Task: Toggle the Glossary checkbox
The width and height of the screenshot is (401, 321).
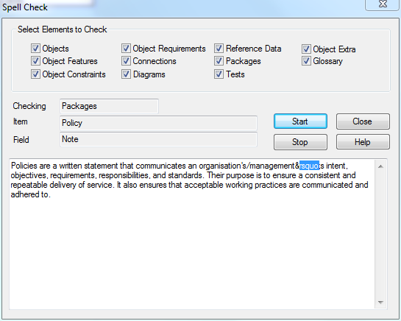Action: [x=306, y=61]
